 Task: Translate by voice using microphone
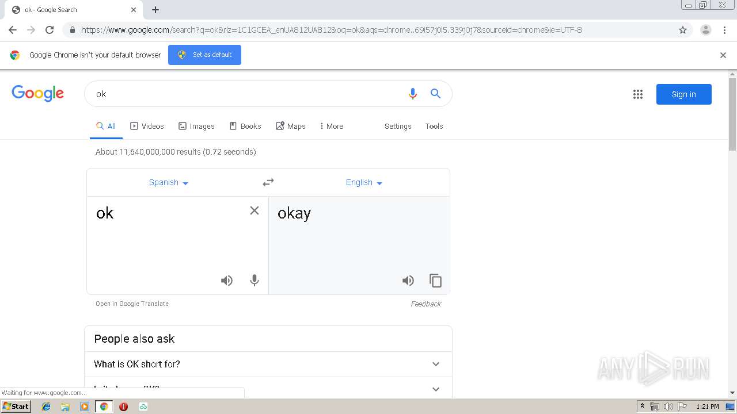(x=254, y=281)
